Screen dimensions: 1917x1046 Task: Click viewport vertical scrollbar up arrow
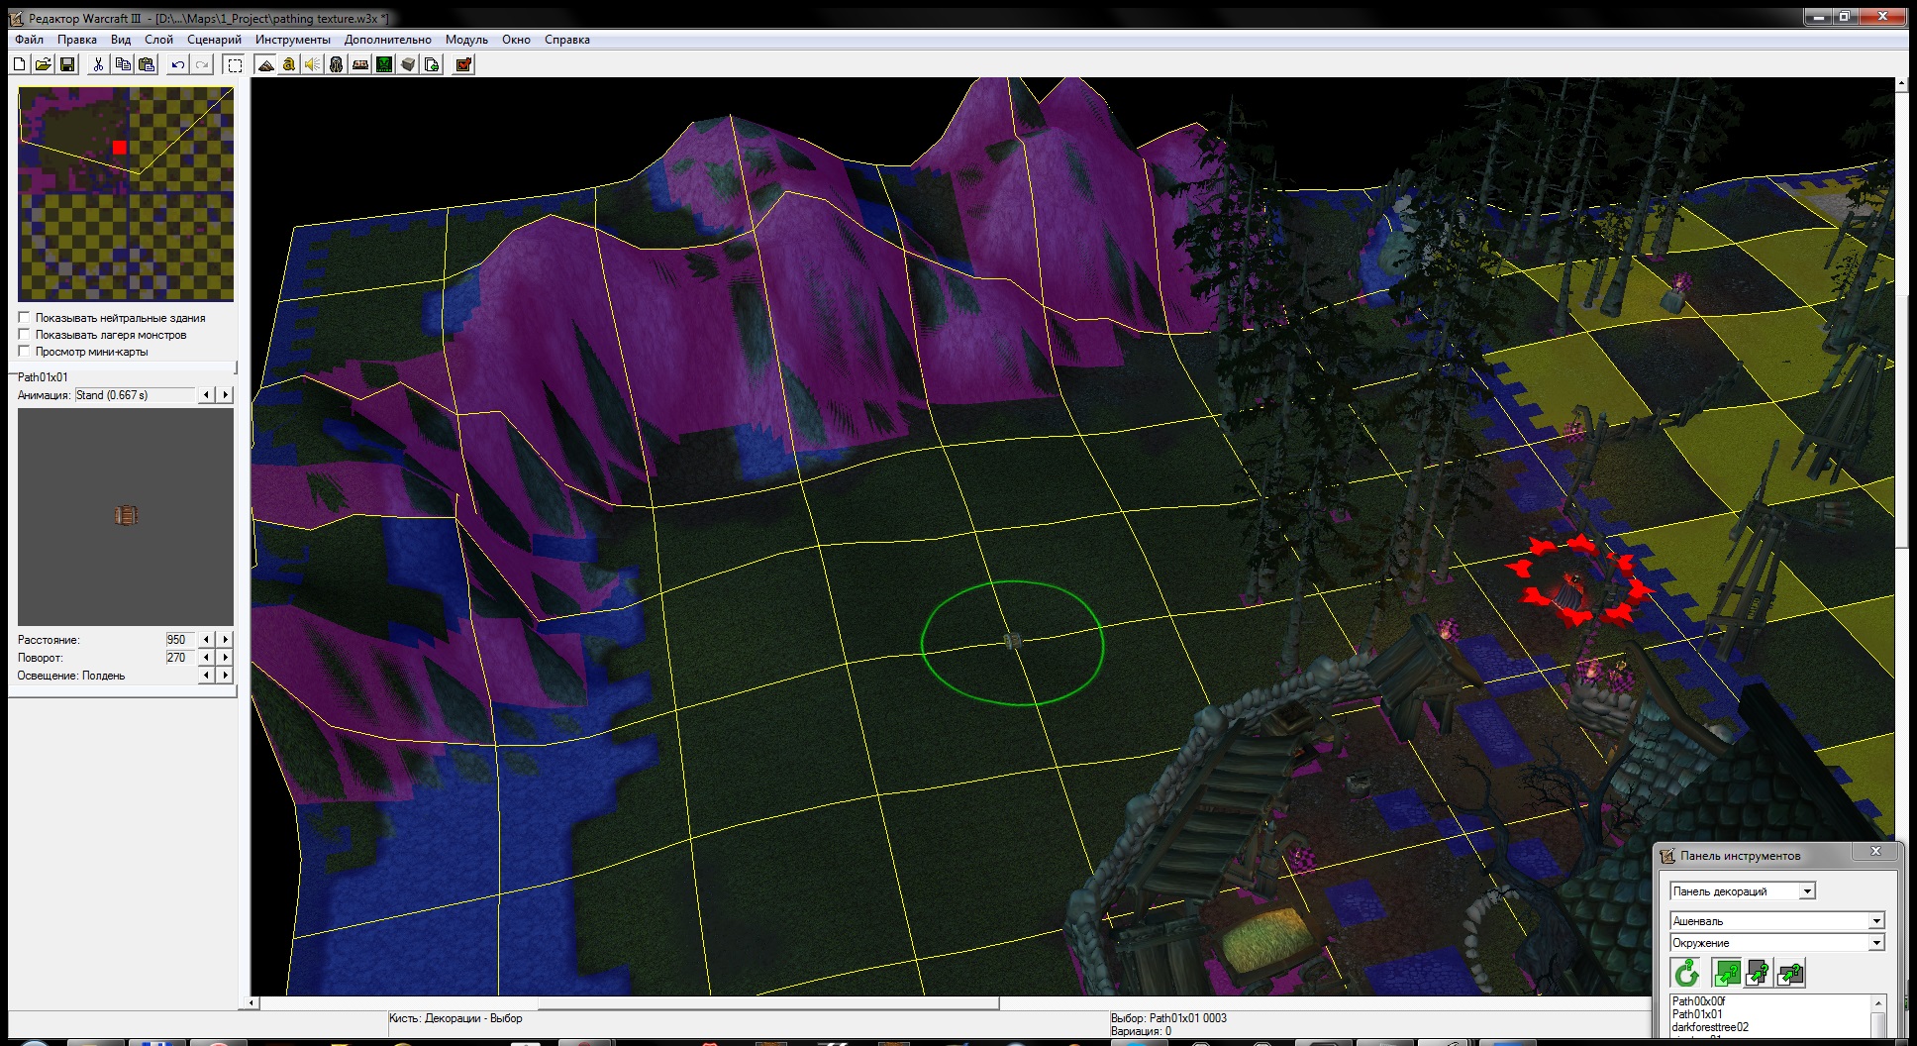[x=1902, y=85]
